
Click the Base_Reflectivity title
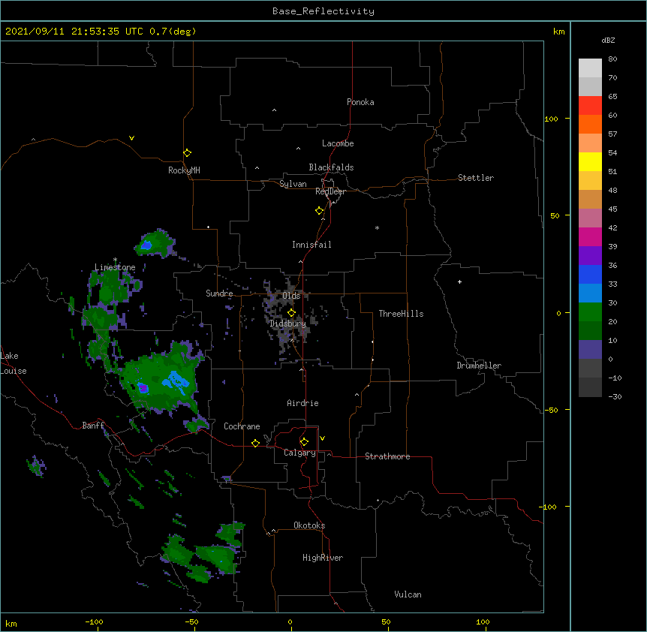point(323,11)
